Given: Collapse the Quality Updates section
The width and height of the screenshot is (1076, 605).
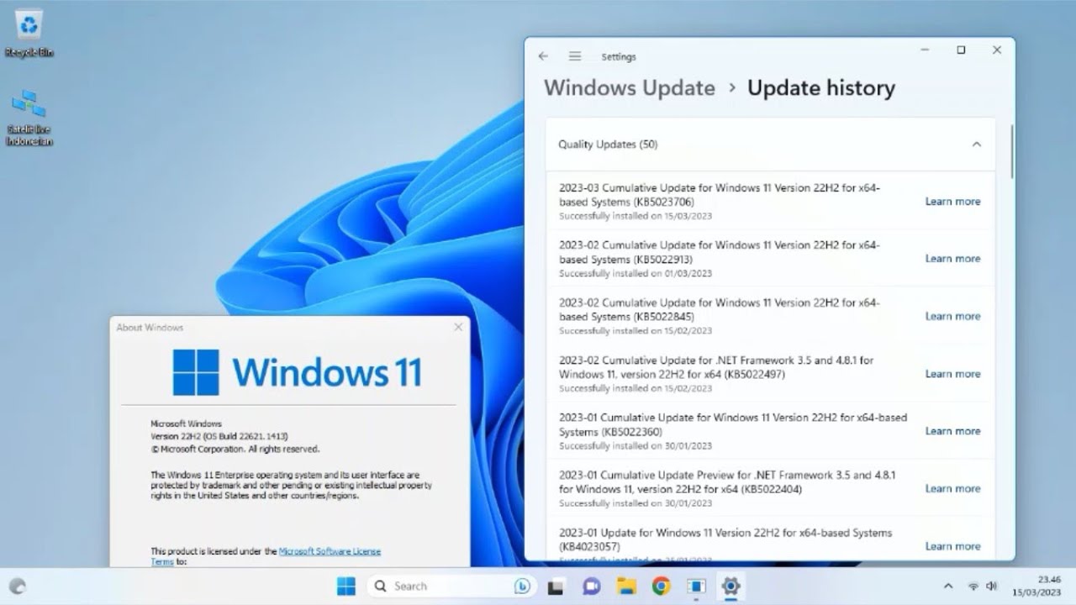Looking at the screenshot, I should click(x=976, y=145).
